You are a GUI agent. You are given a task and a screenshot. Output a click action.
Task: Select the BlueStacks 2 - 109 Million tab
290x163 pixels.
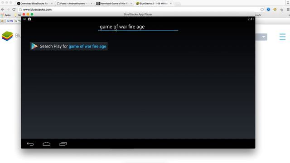(x=154, y=3)
